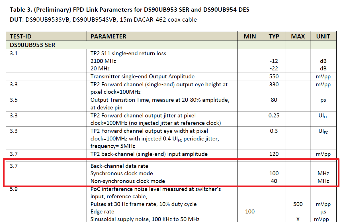Click the 120 mVpp back-channel amplitude value
This screenshot has height=222, width=350.
274,154
